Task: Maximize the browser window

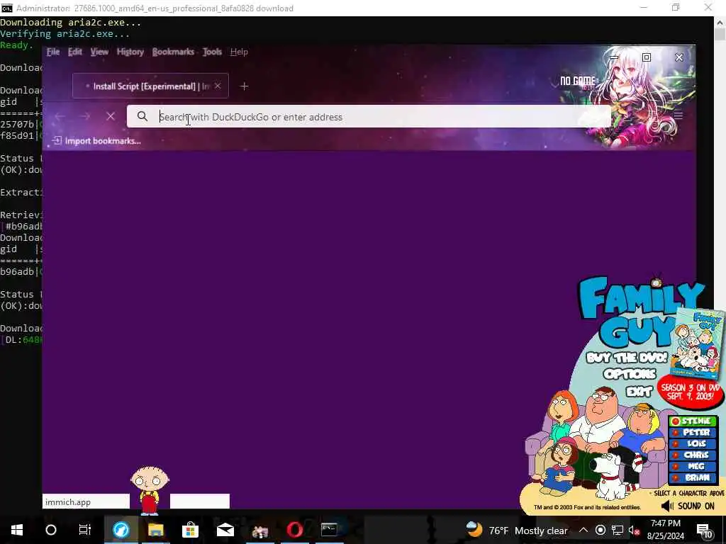Action: 647,57
